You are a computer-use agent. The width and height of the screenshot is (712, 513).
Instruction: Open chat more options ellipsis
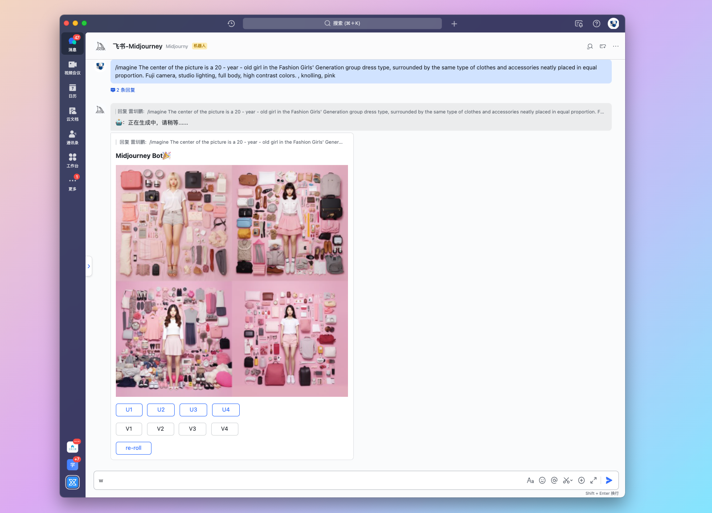616,46
